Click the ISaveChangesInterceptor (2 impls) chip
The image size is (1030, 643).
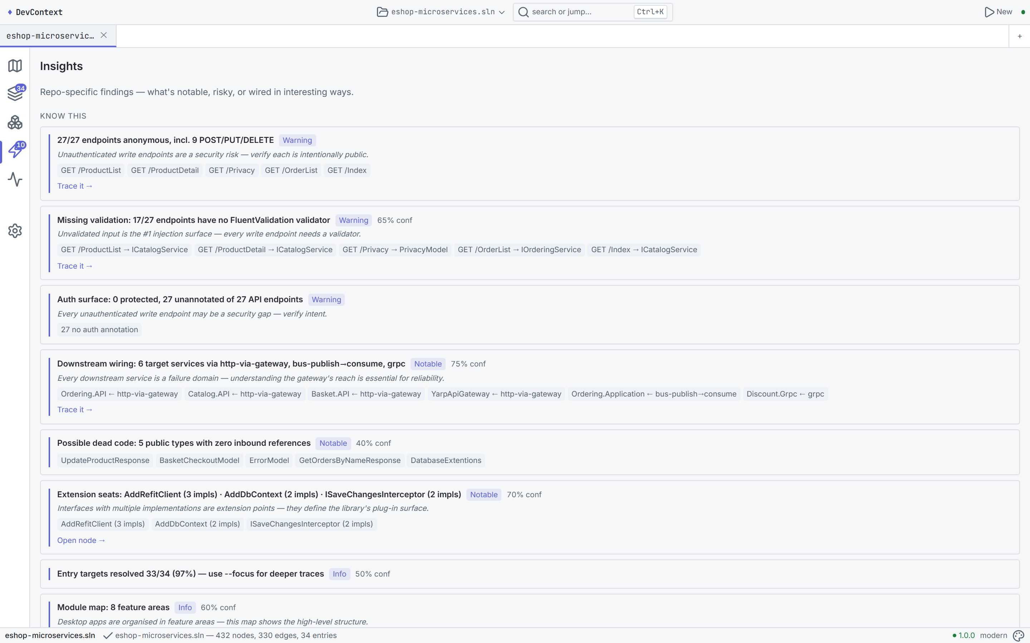pos(312,524)
